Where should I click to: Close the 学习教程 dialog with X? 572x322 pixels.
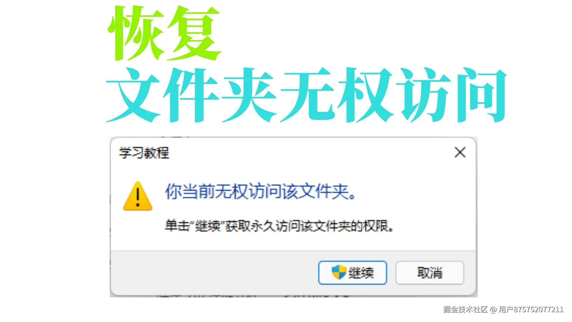[x=460, y=152]
